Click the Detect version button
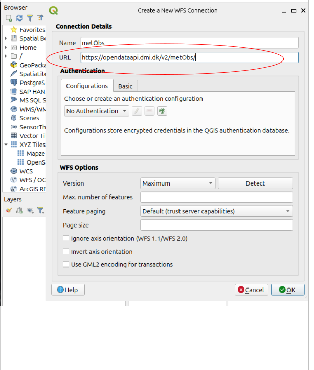 click(x=255, y=183)
